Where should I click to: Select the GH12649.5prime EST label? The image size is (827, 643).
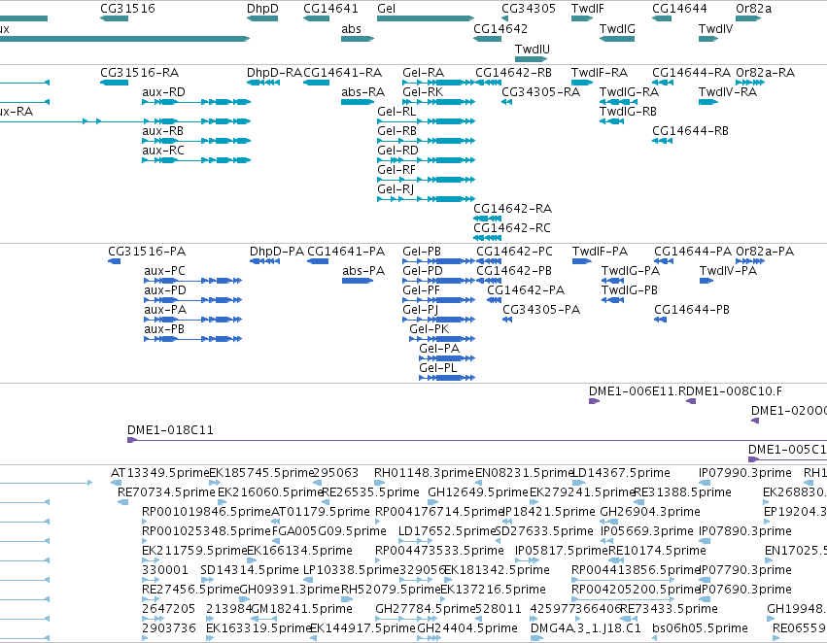click(x=478, y=492)
